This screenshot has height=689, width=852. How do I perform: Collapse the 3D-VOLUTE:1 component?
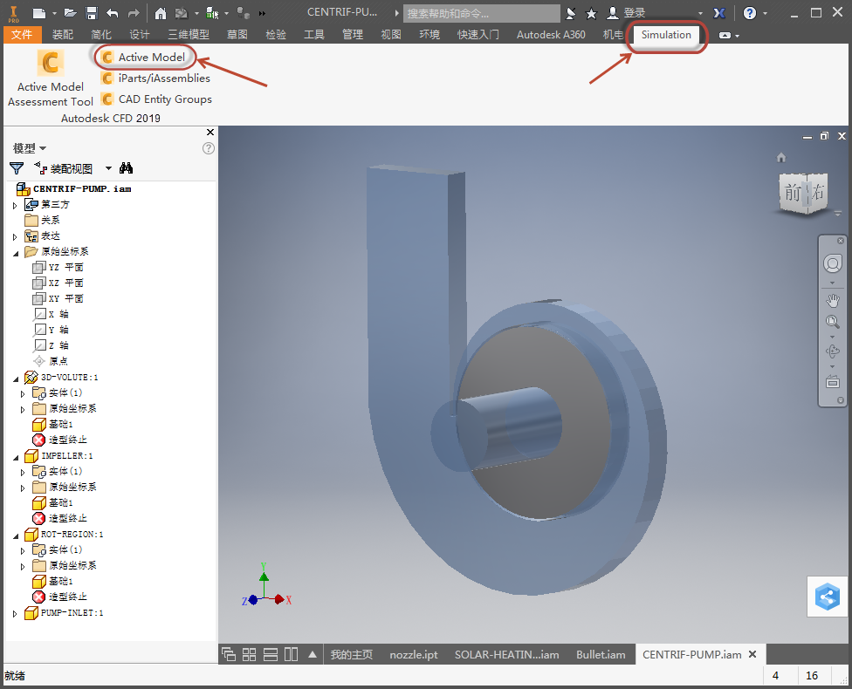click(15, 379)
